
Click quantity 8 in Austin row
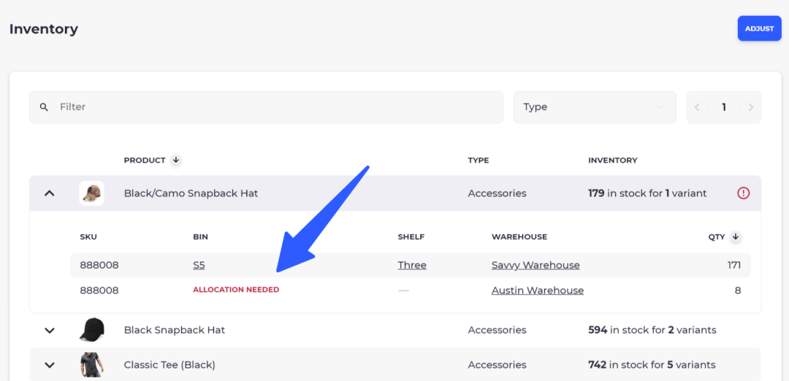(x=738, y=290)
